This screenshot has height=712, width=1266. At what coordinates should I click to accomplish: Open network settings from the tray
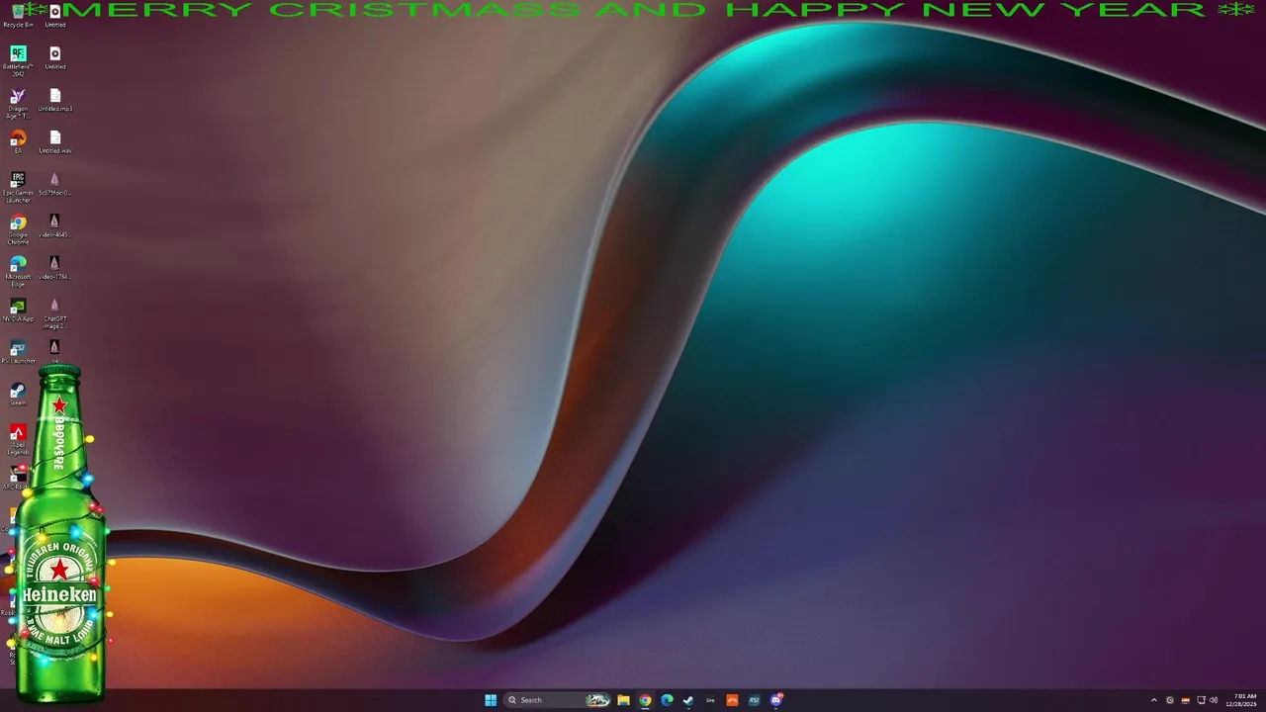pyautogui.click(x=1200, y=700)
